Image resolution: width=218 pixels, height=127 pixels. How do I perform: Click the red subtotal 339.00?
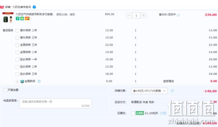click(211, 15)
